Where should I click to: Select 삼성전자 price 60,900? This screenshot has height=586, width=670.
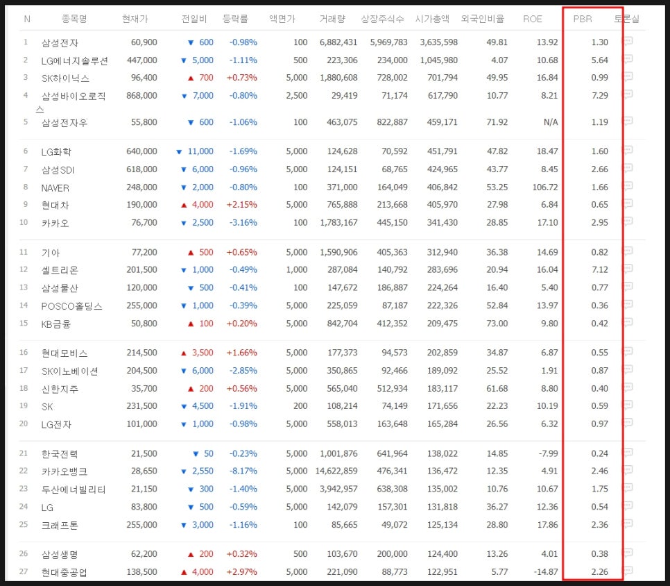click(144, 42)
